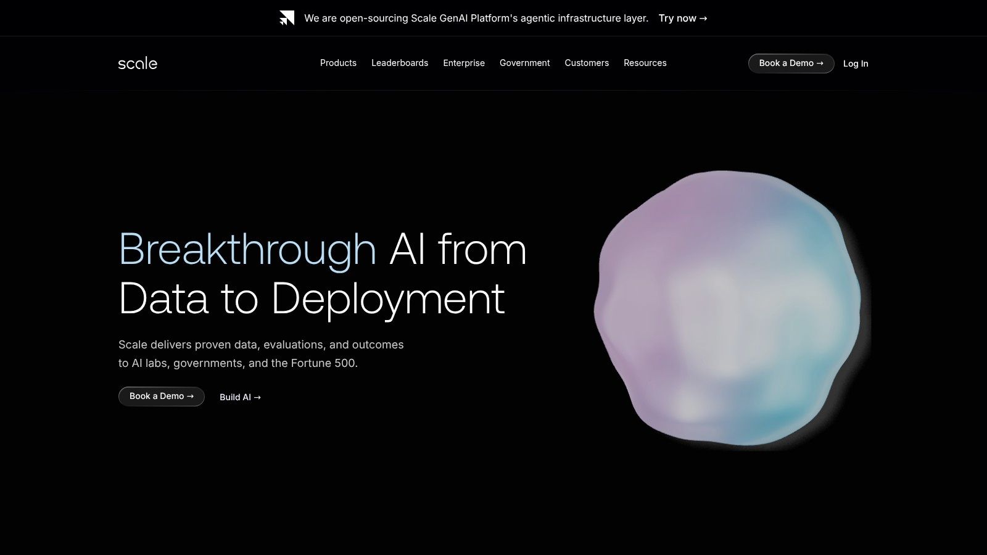987x555 pixels.
Task: Click the 'AI from' text in the headline
Action: coord(458,250)
